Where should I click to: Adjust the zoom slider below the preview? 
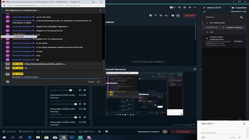(182, 125)
